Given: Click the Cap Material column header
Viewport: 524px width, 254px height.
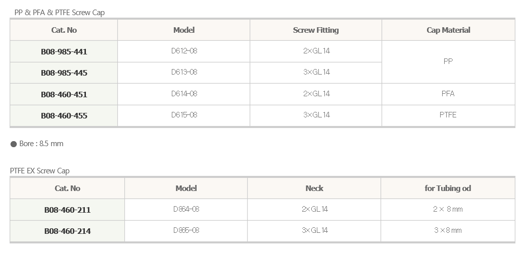Looking at the screenshot, I should pos(448,30).
